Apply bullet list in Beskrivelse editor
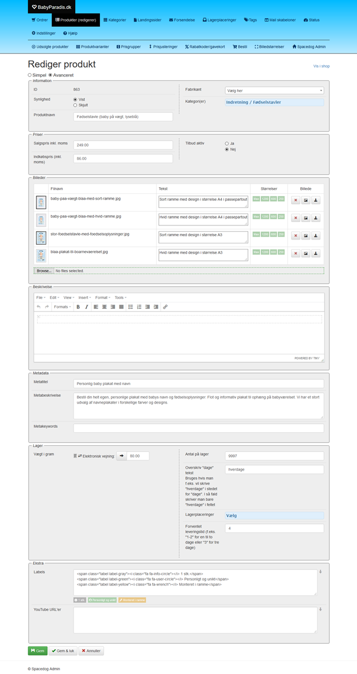This screenshot has height=674, width=357. (130, 307)
